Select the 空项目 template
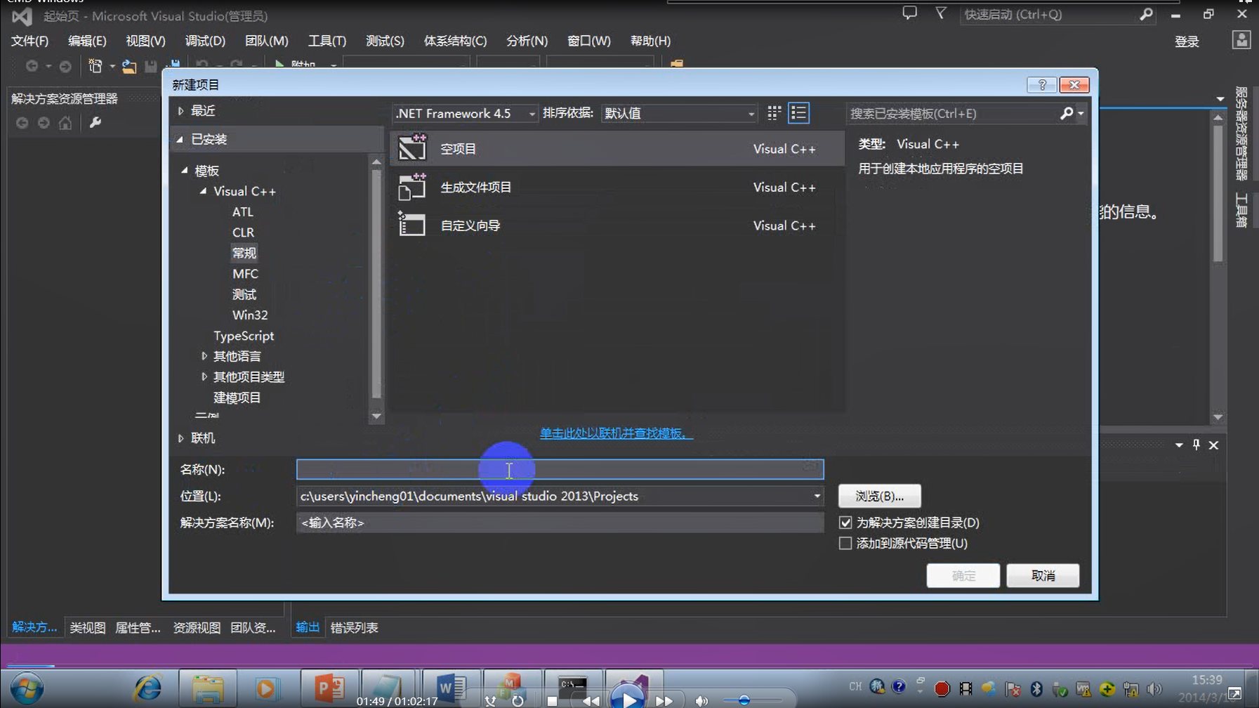 (617, 149)
